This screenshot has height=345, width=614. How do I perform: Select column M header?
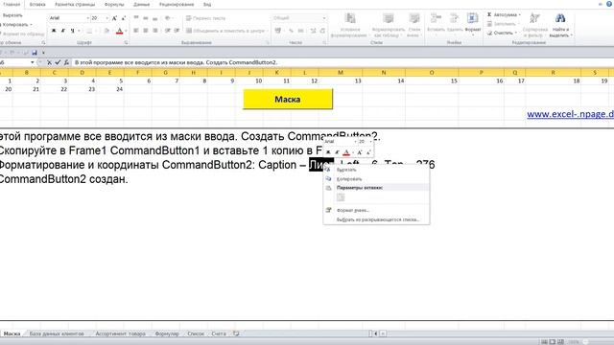pyautogui.click(x=341, y=73)
